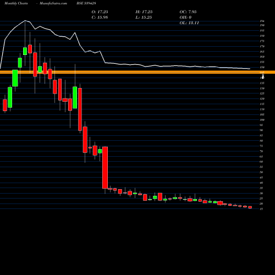Select the close value 'C: 15.98'
Viewport: 275px width, 275px height.
(x=100, y=18)
